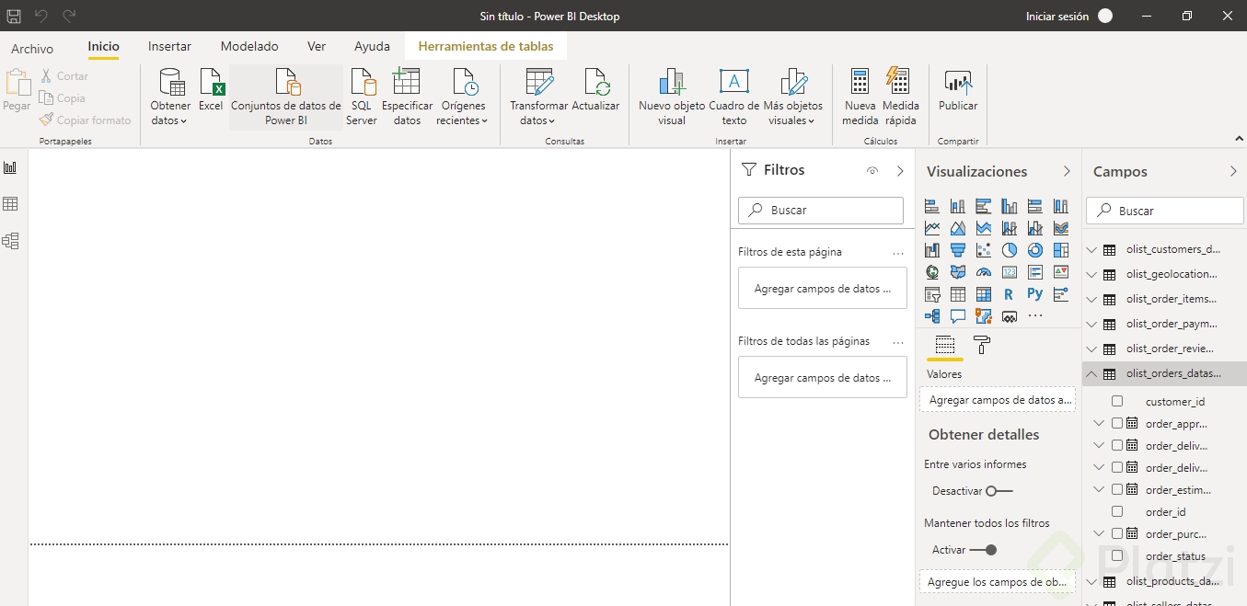Expand the olist_customers dataset table
Screen dimensions: 1247x606
(1091, 248)
